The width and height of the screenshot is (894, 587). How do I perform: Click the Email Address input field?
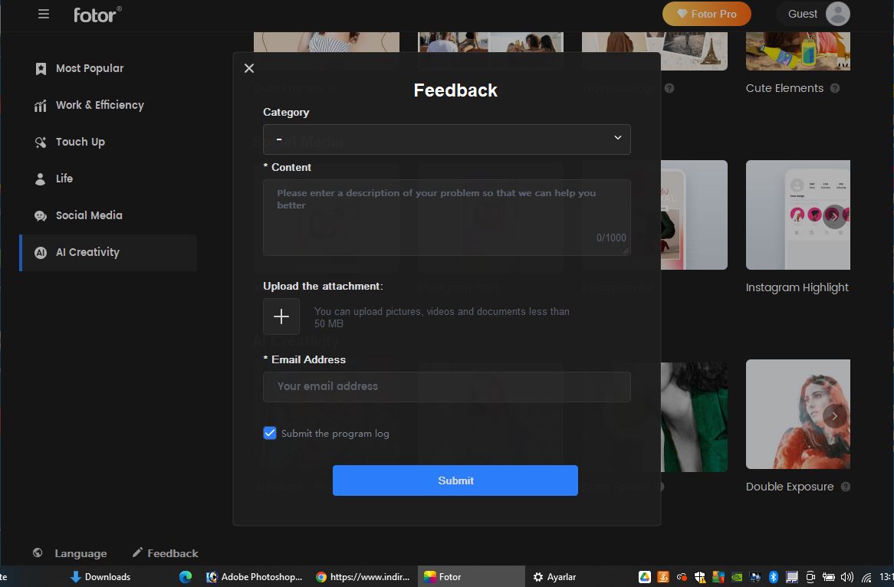446,386
